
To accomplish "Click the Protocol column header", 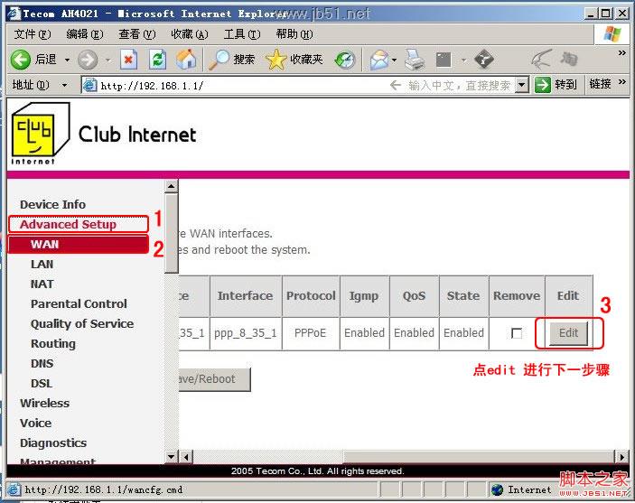I will [x=311, y=295].
